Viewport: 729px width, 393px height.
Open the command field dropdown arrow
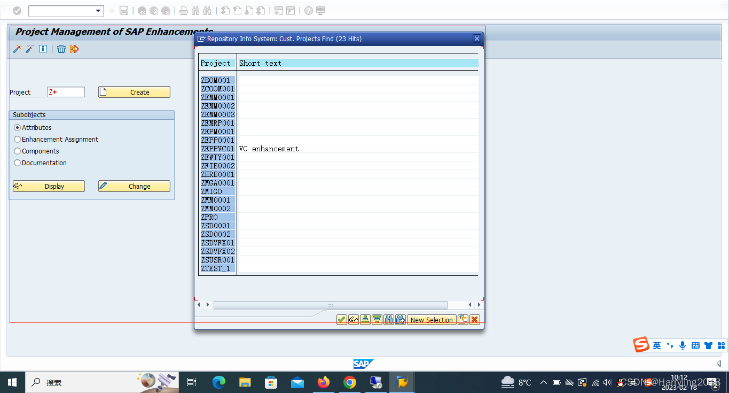(98, 11)
